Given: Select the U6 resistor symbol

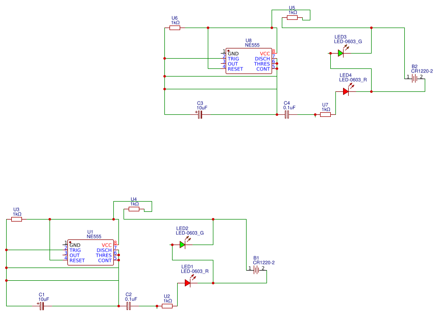Looking at the screenshot, I should click(175, 28).
